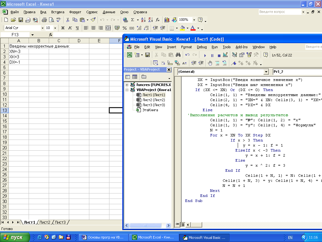
Task: Click View Code icon in Project panel
Action: tap(128, 77)
